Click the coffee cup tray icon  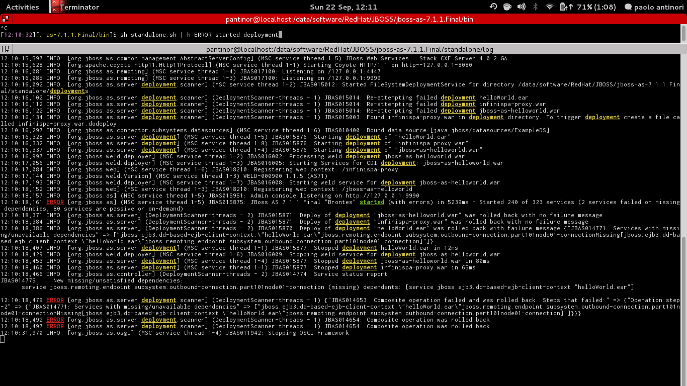coord(507,7)
